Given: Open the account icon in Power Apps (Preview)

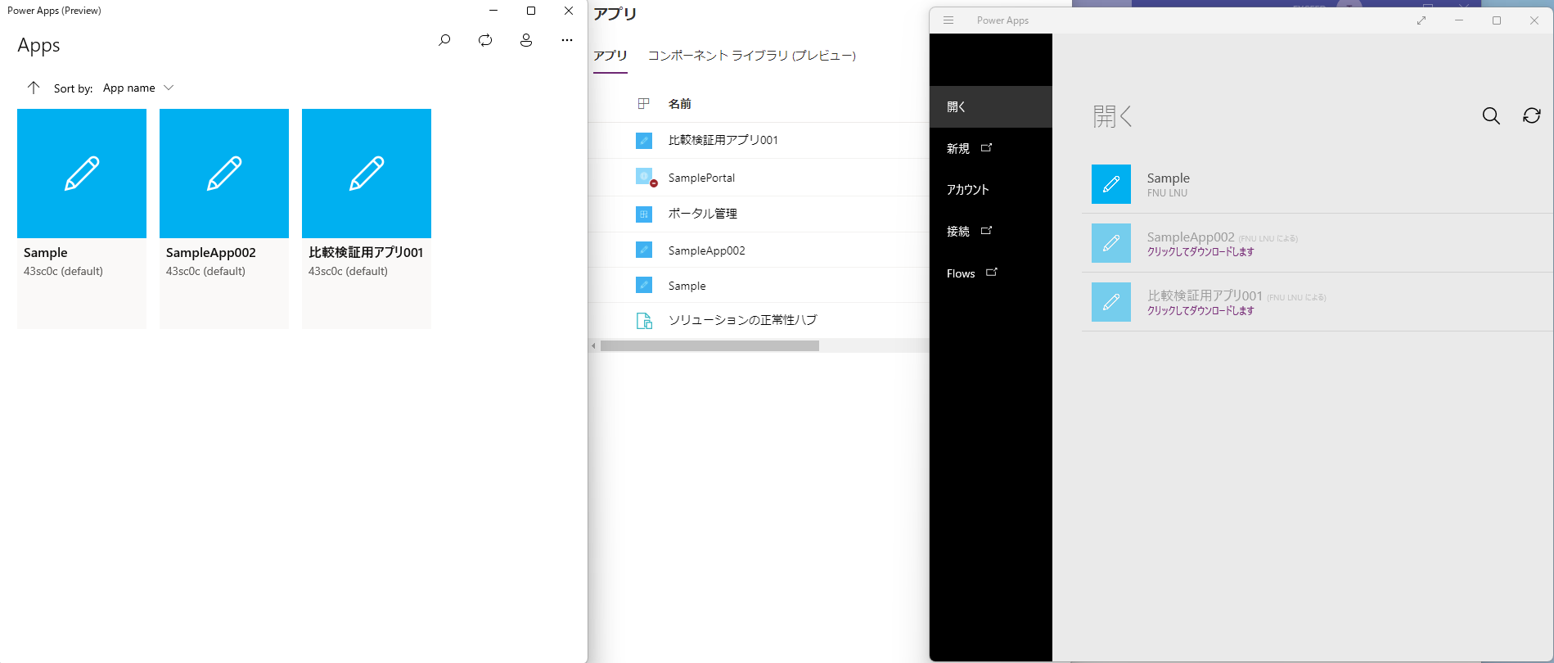Looking at the screenshot, I should coord(526,39).
